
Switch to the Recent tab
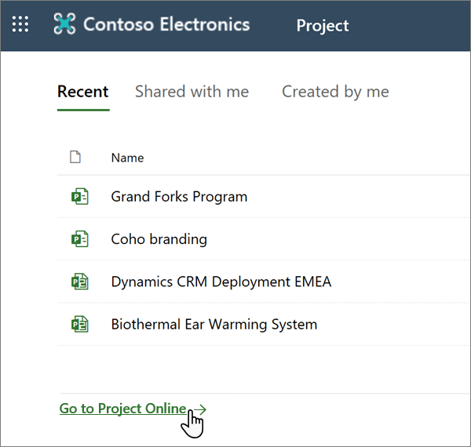tap(83, 92)
